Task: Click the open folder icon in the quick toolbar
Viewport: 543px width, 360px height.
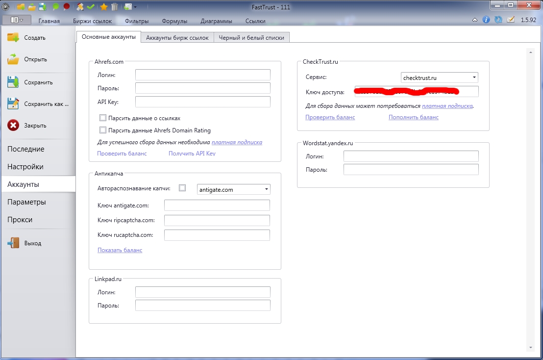Action: point(31,6)
